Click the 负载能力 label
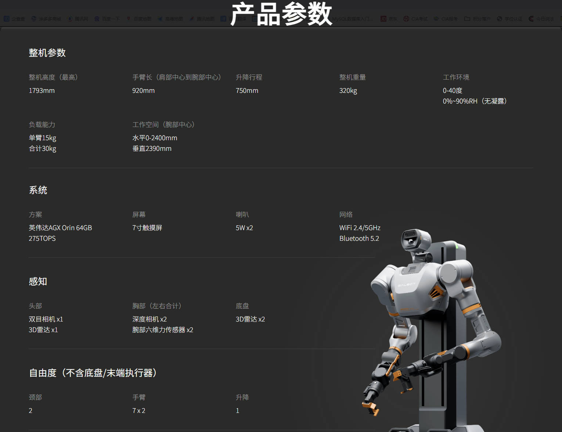The width and height of the screenshot is (562, 432). point(42,125)
